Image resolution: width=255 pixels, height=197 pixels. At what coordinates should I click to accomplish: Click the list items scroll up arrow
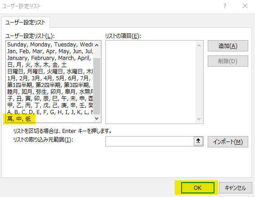199,46
